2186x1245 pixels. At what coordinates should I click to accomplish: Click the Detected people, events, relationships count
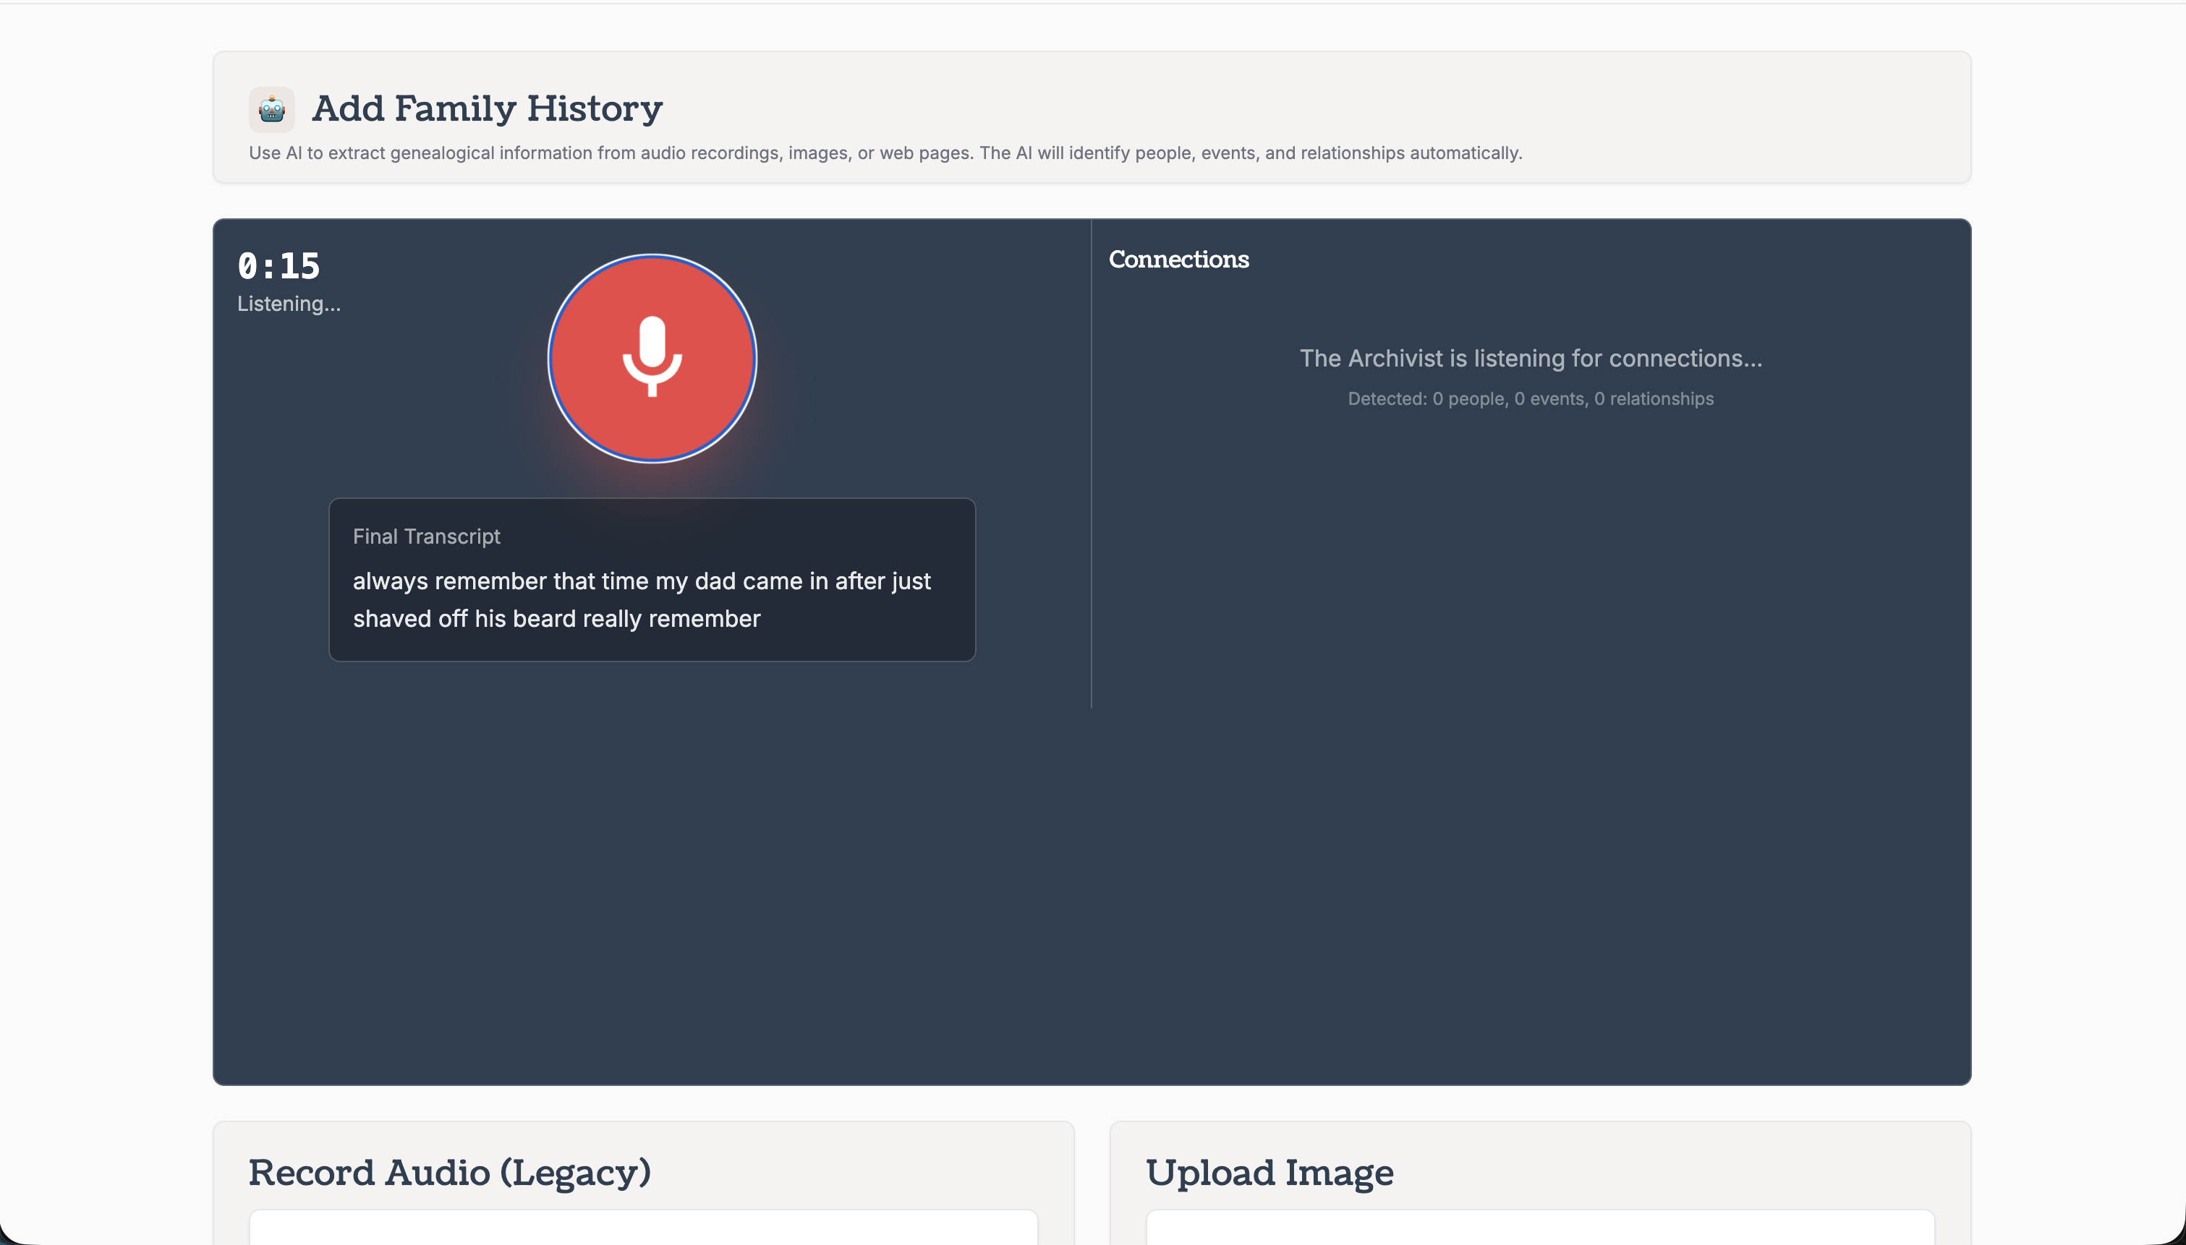tap(1530, 398)
